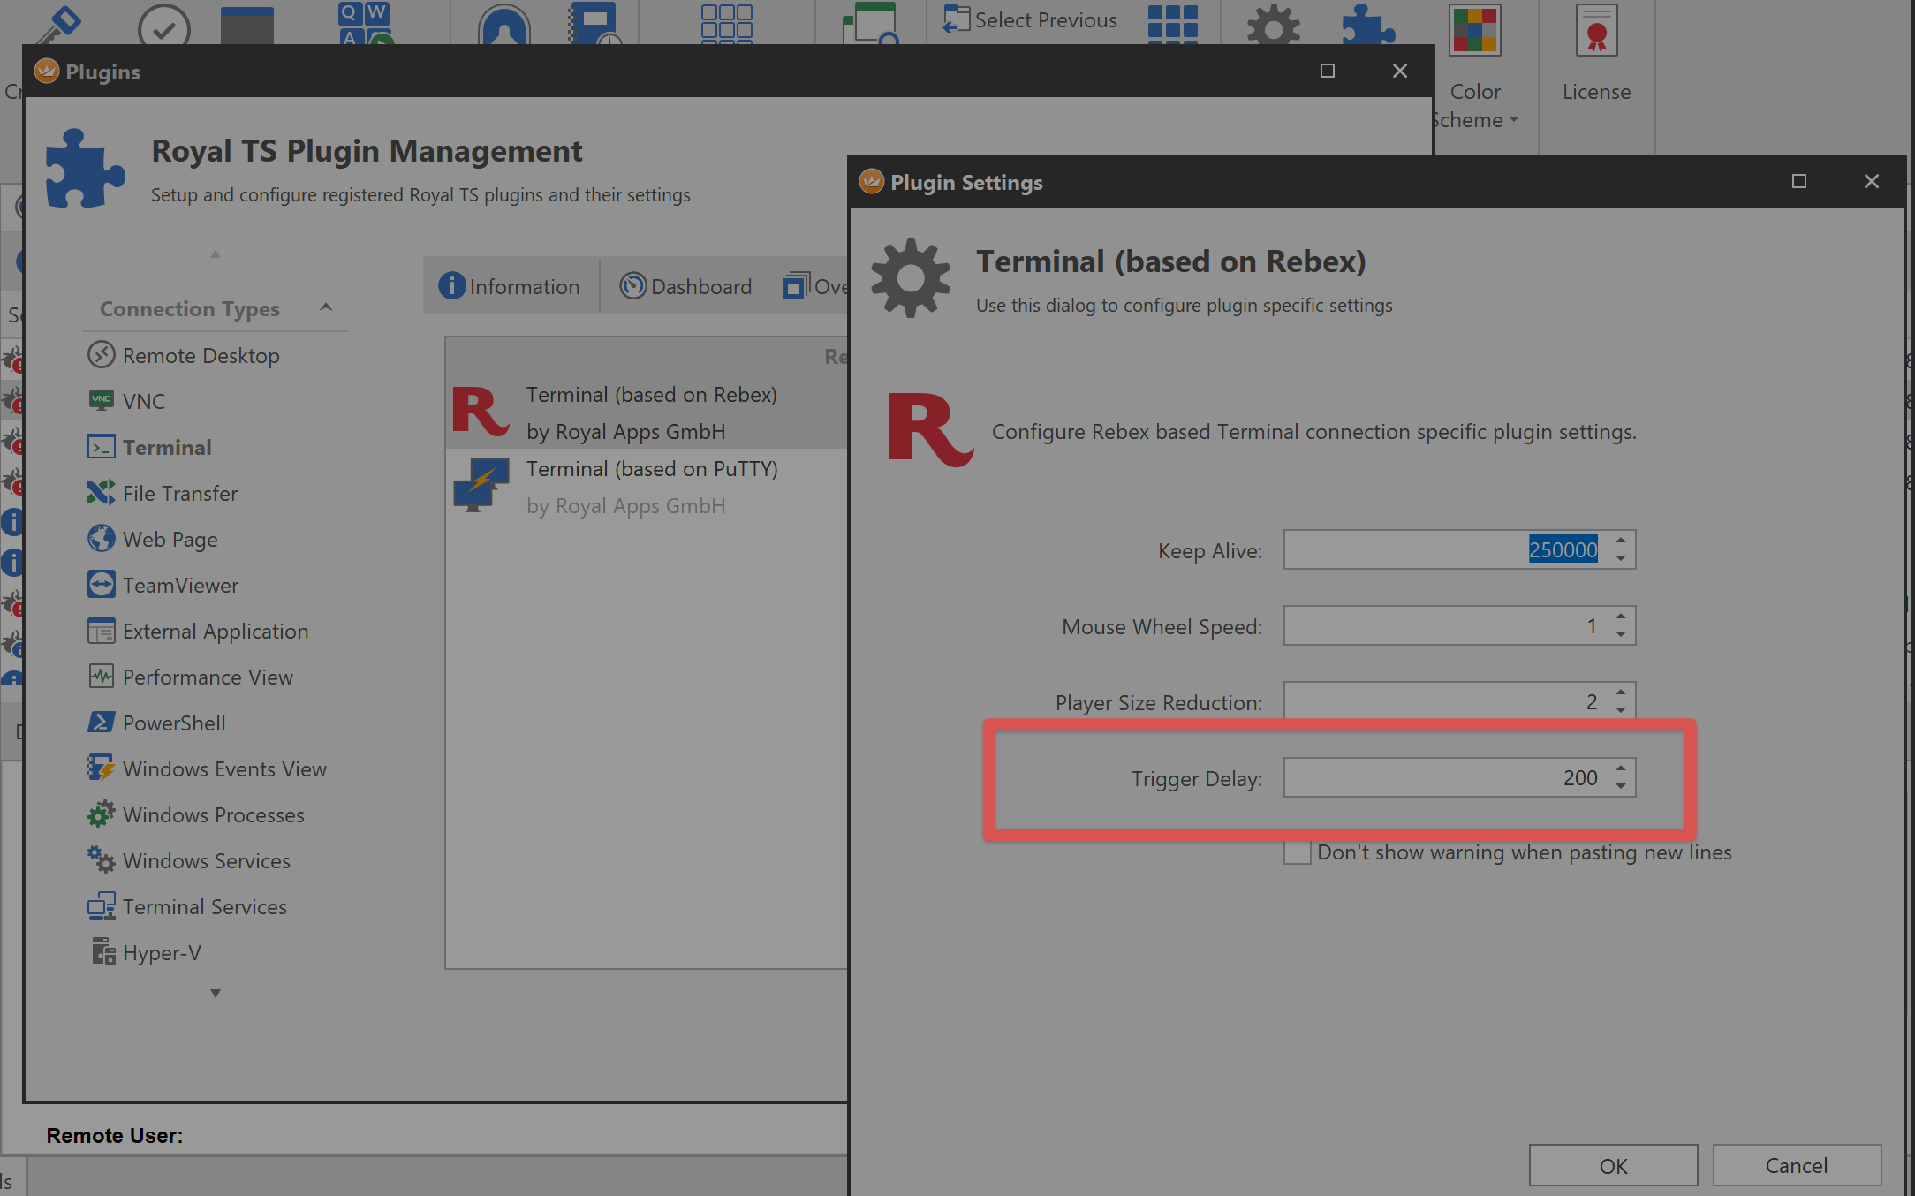
Task: Switch to the Information tab
Action: click(x=510, y=287)
